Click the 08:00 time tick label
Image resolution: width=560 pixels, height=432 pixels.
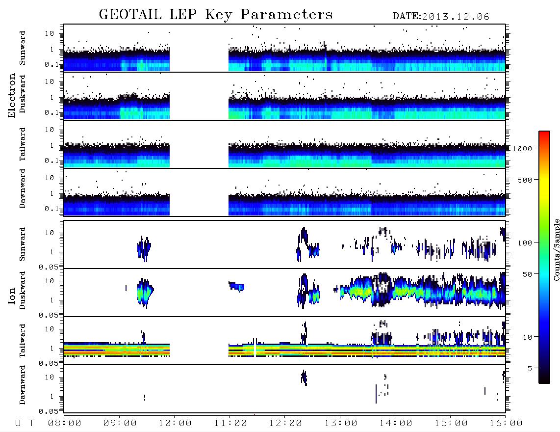65,424
